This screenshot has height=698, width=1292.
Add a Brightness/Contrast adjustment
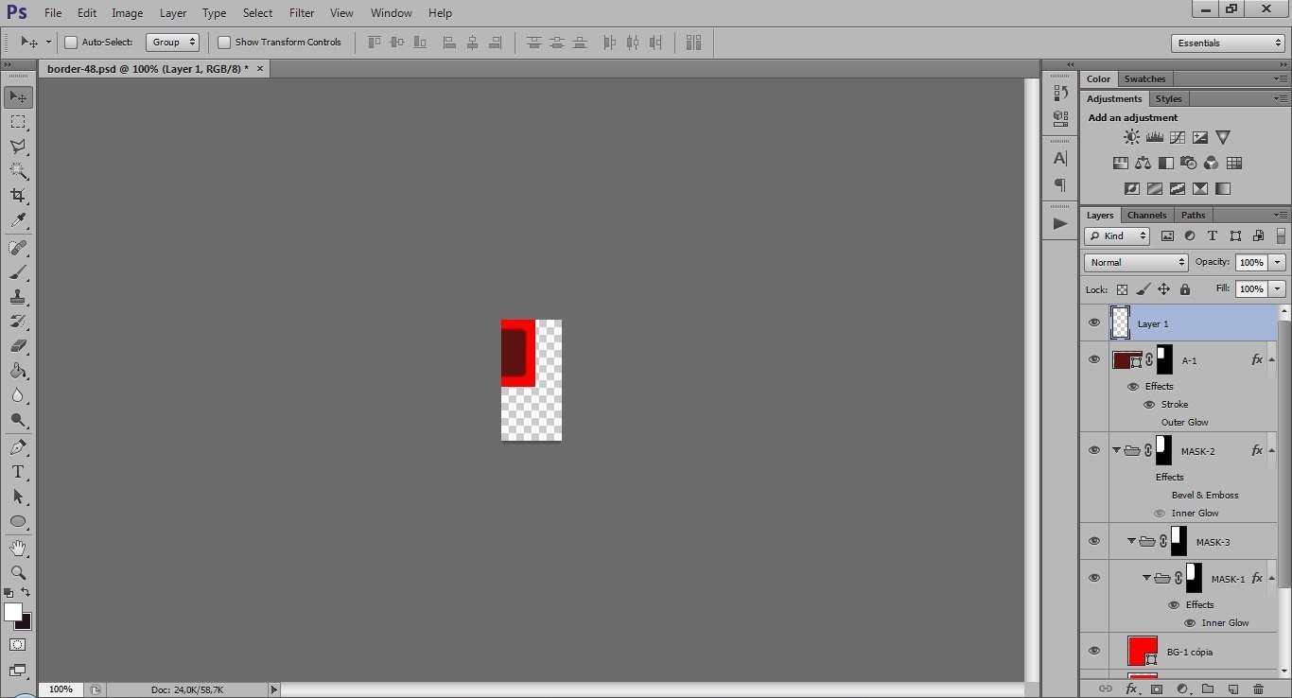1132,138
